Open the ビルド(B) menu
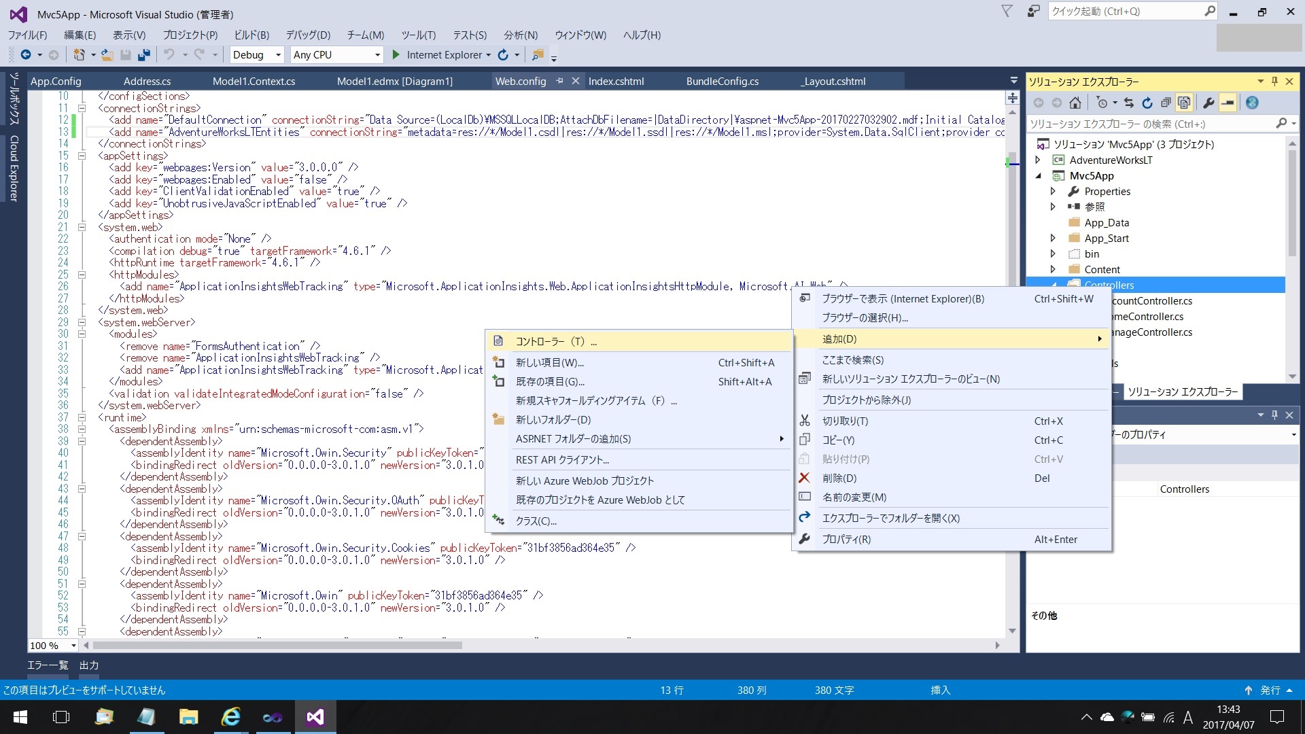1305x734 pixels. [x=251, y=35]
